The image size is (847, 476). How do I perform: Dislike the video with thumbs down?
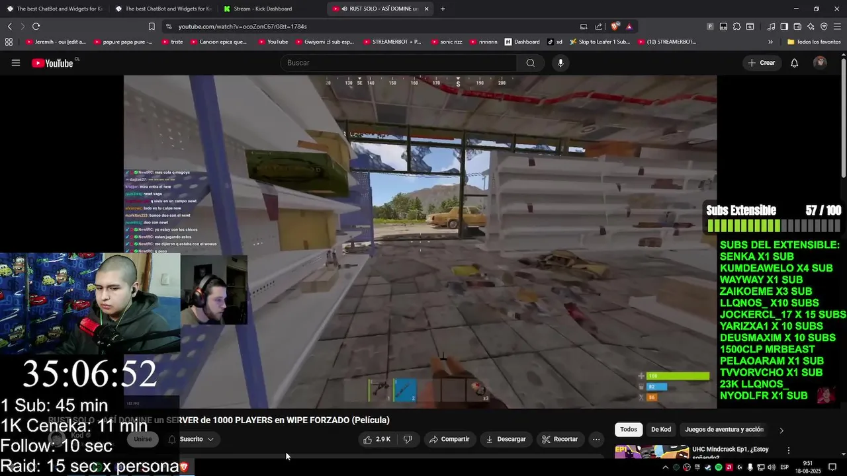(408, 439)
